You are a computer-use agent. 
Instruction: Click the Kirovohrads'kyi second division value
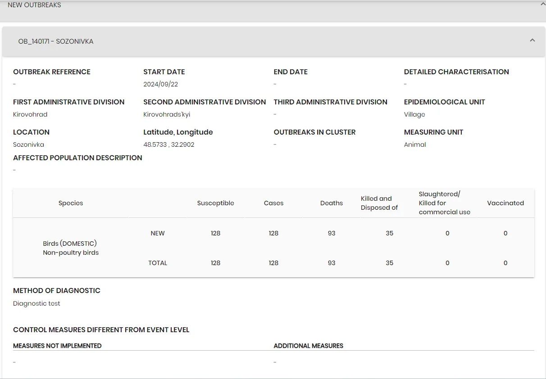pos(167,114)
